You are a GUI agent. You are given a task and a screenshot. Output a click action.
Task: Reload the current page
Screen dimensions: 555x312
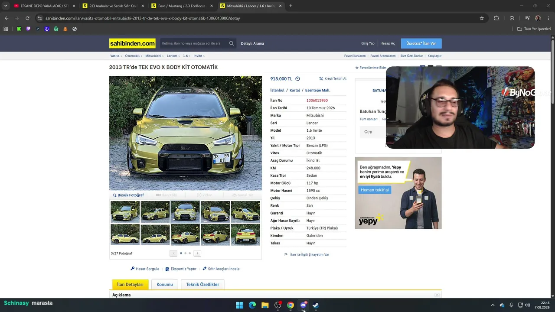(27, 18)
